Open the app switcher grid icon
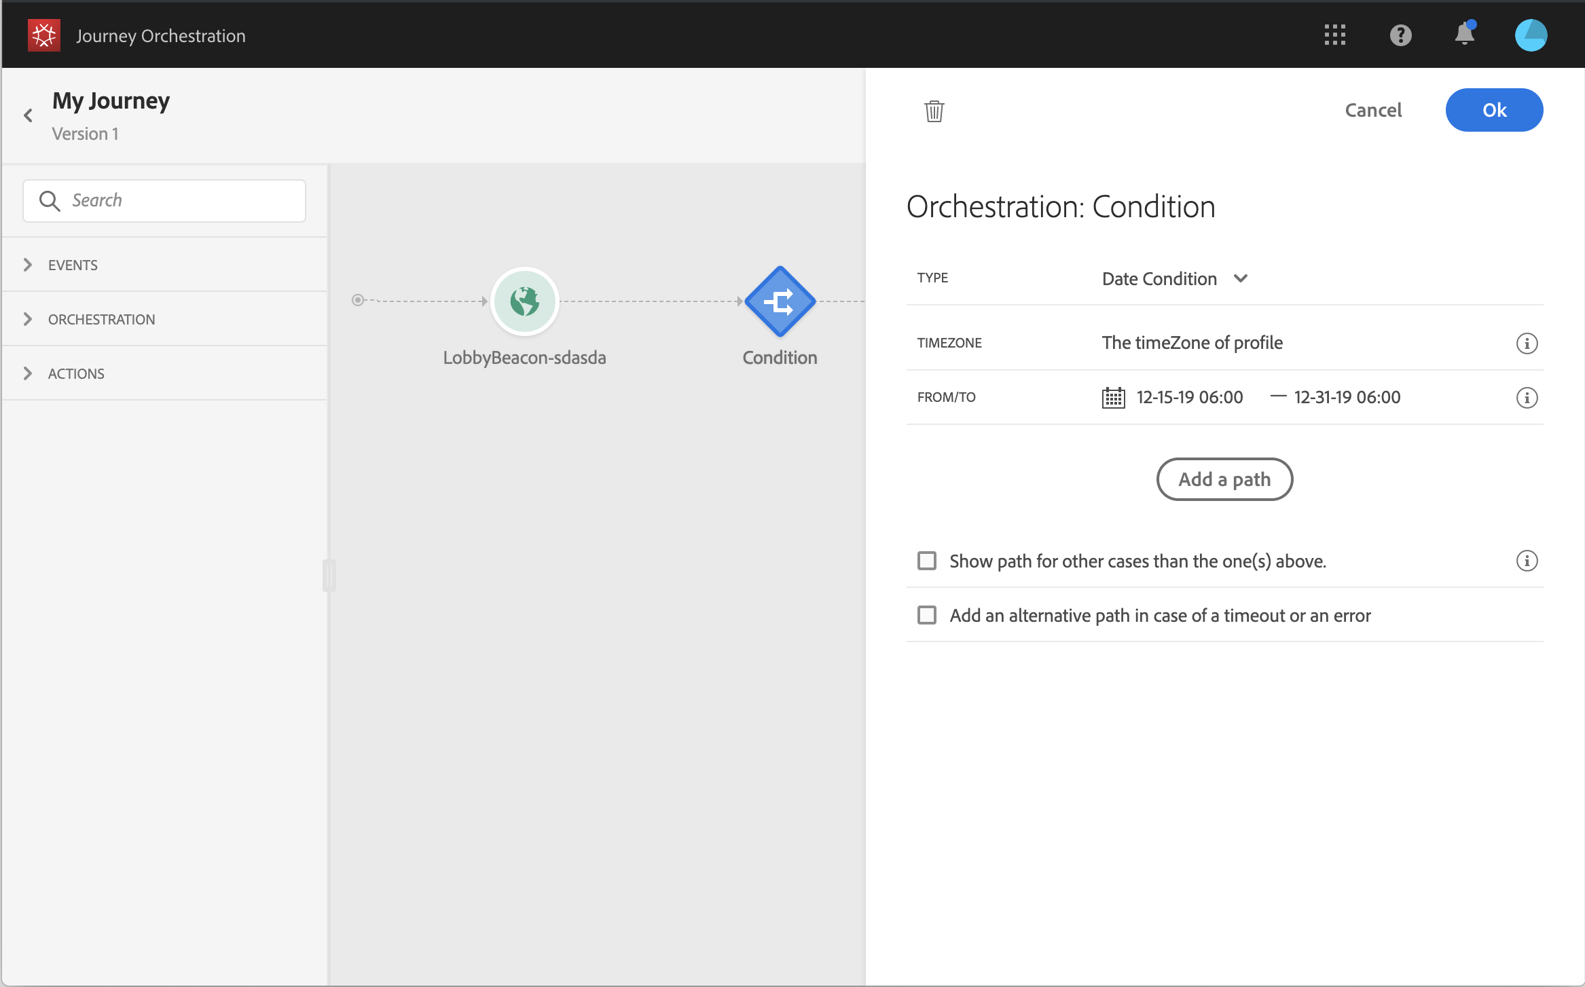Image resolution: width=1585 pixels, height=987 pixels. 1334,35
